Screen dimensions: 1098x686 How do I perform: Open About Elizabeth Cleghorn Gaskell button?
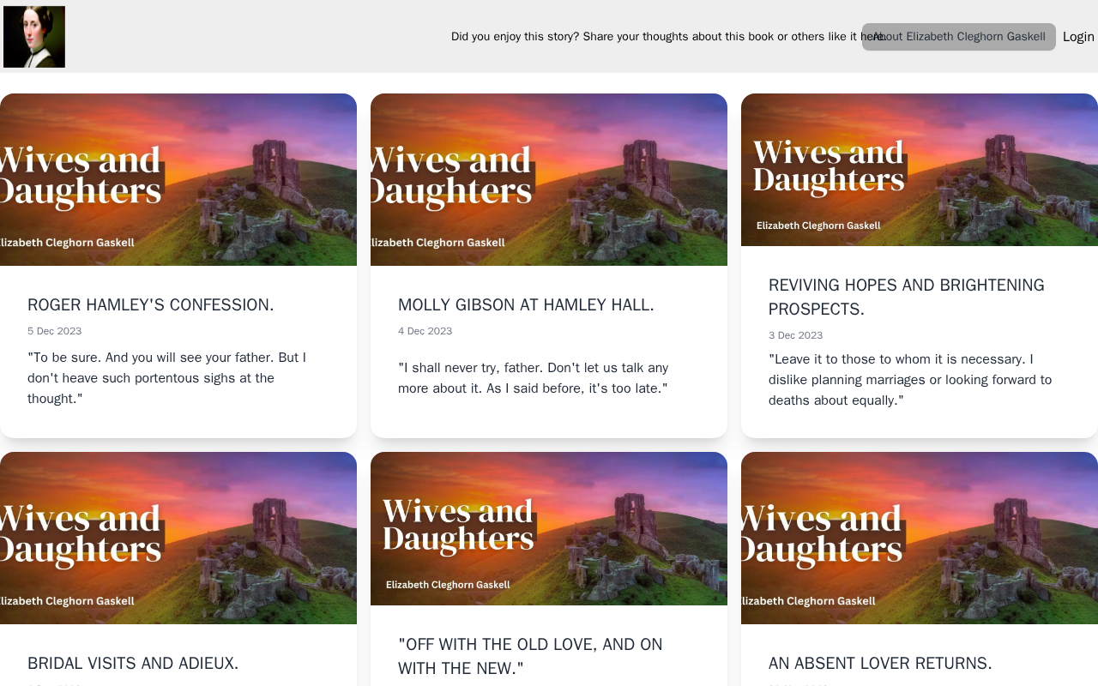coord(959,37)
